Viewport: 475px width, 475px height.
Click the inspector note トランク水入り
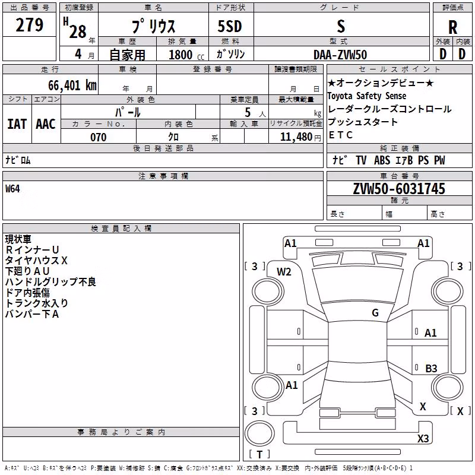click(37, 303)
